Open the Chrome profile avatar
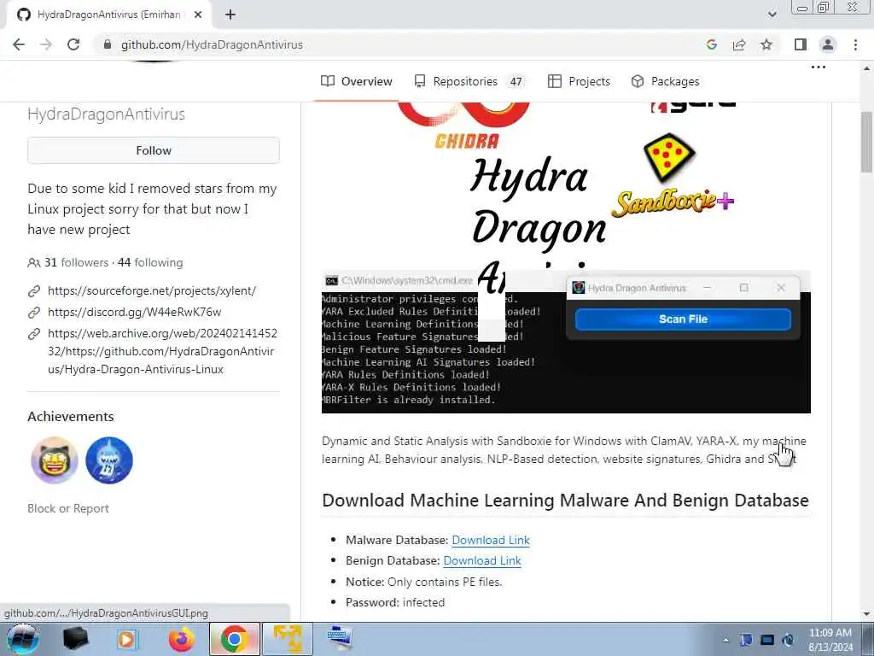The height and width of the screenshot is (656, 874). [828, 44]
